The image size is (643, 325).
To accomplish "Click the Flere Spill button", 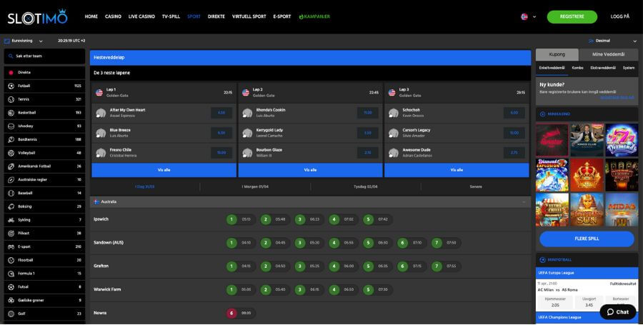I will [587, 239].
